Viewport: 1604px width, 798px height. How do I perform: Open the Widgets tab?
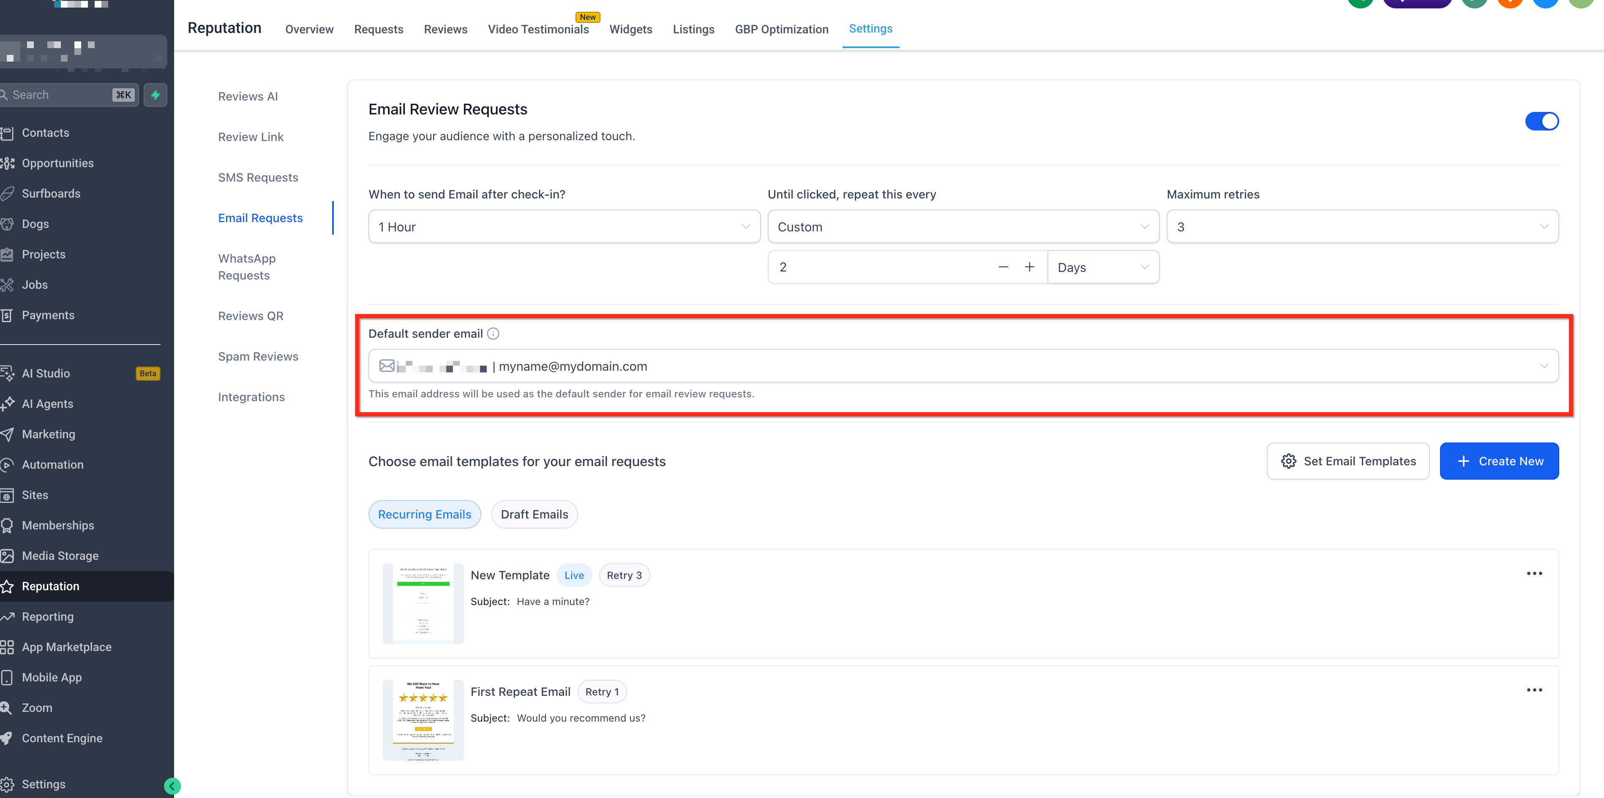[631, 29]
